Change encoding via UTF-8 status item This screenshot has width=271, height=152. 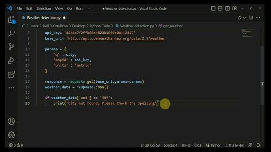186,145
